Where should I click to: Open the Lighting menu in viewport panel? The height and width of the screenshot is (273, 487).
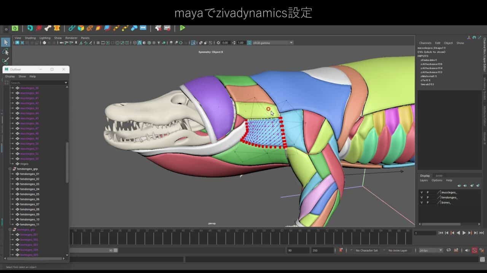point(45,38)
